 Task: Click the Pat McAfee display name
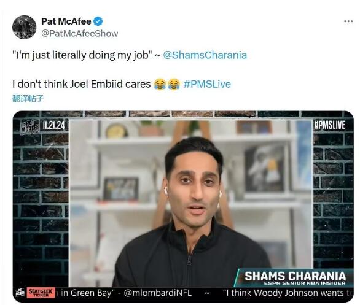click(x=66, y=21)
